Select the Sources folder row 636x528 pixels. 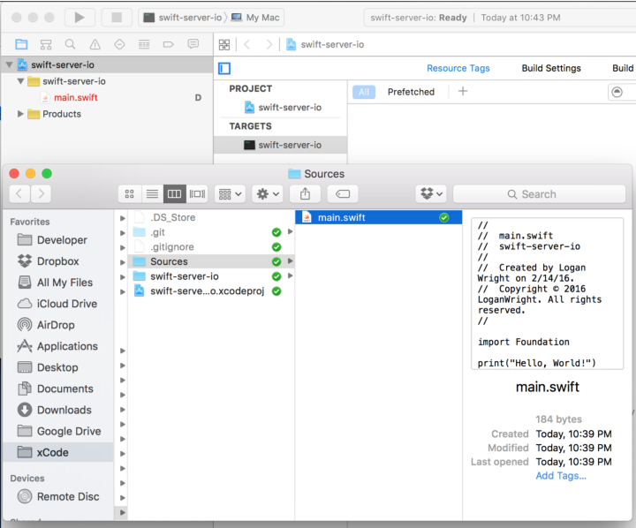tap(211, 261)
